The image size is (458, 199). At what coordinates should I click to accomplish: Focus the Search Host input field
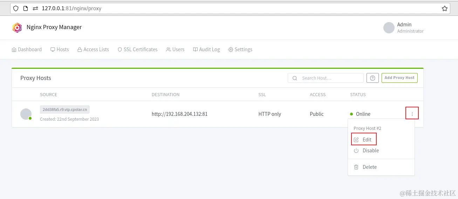pos(326,78)
